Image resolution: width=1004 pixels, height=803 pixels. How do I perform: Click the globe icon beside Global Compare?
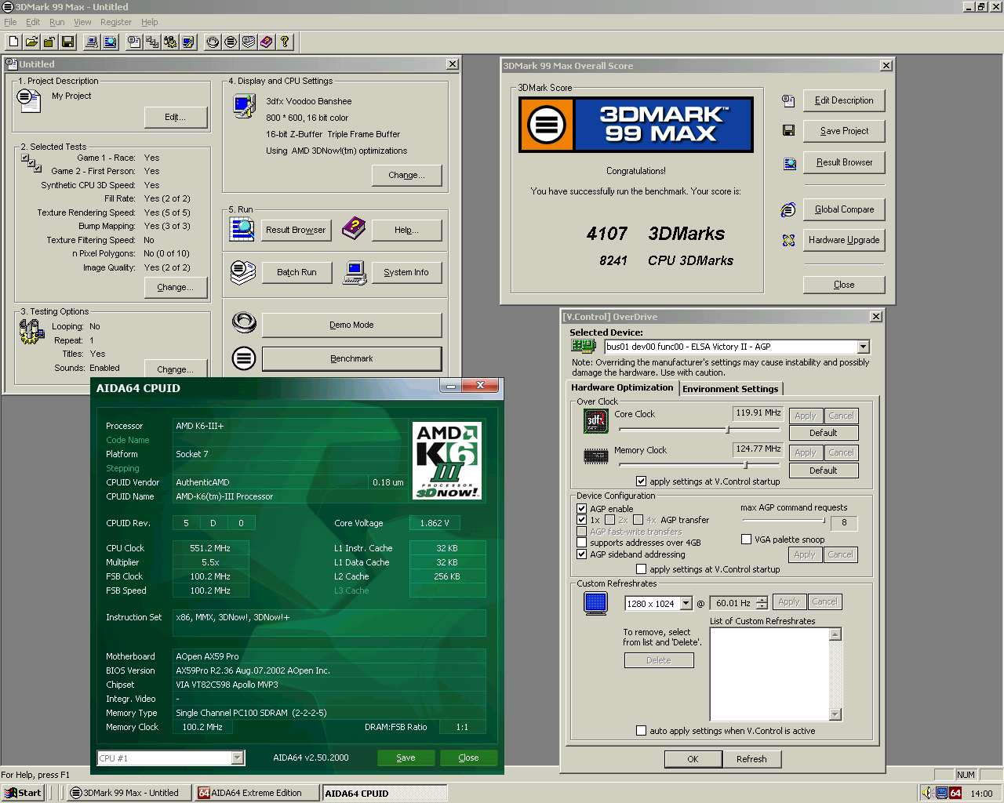pos(788,209)
